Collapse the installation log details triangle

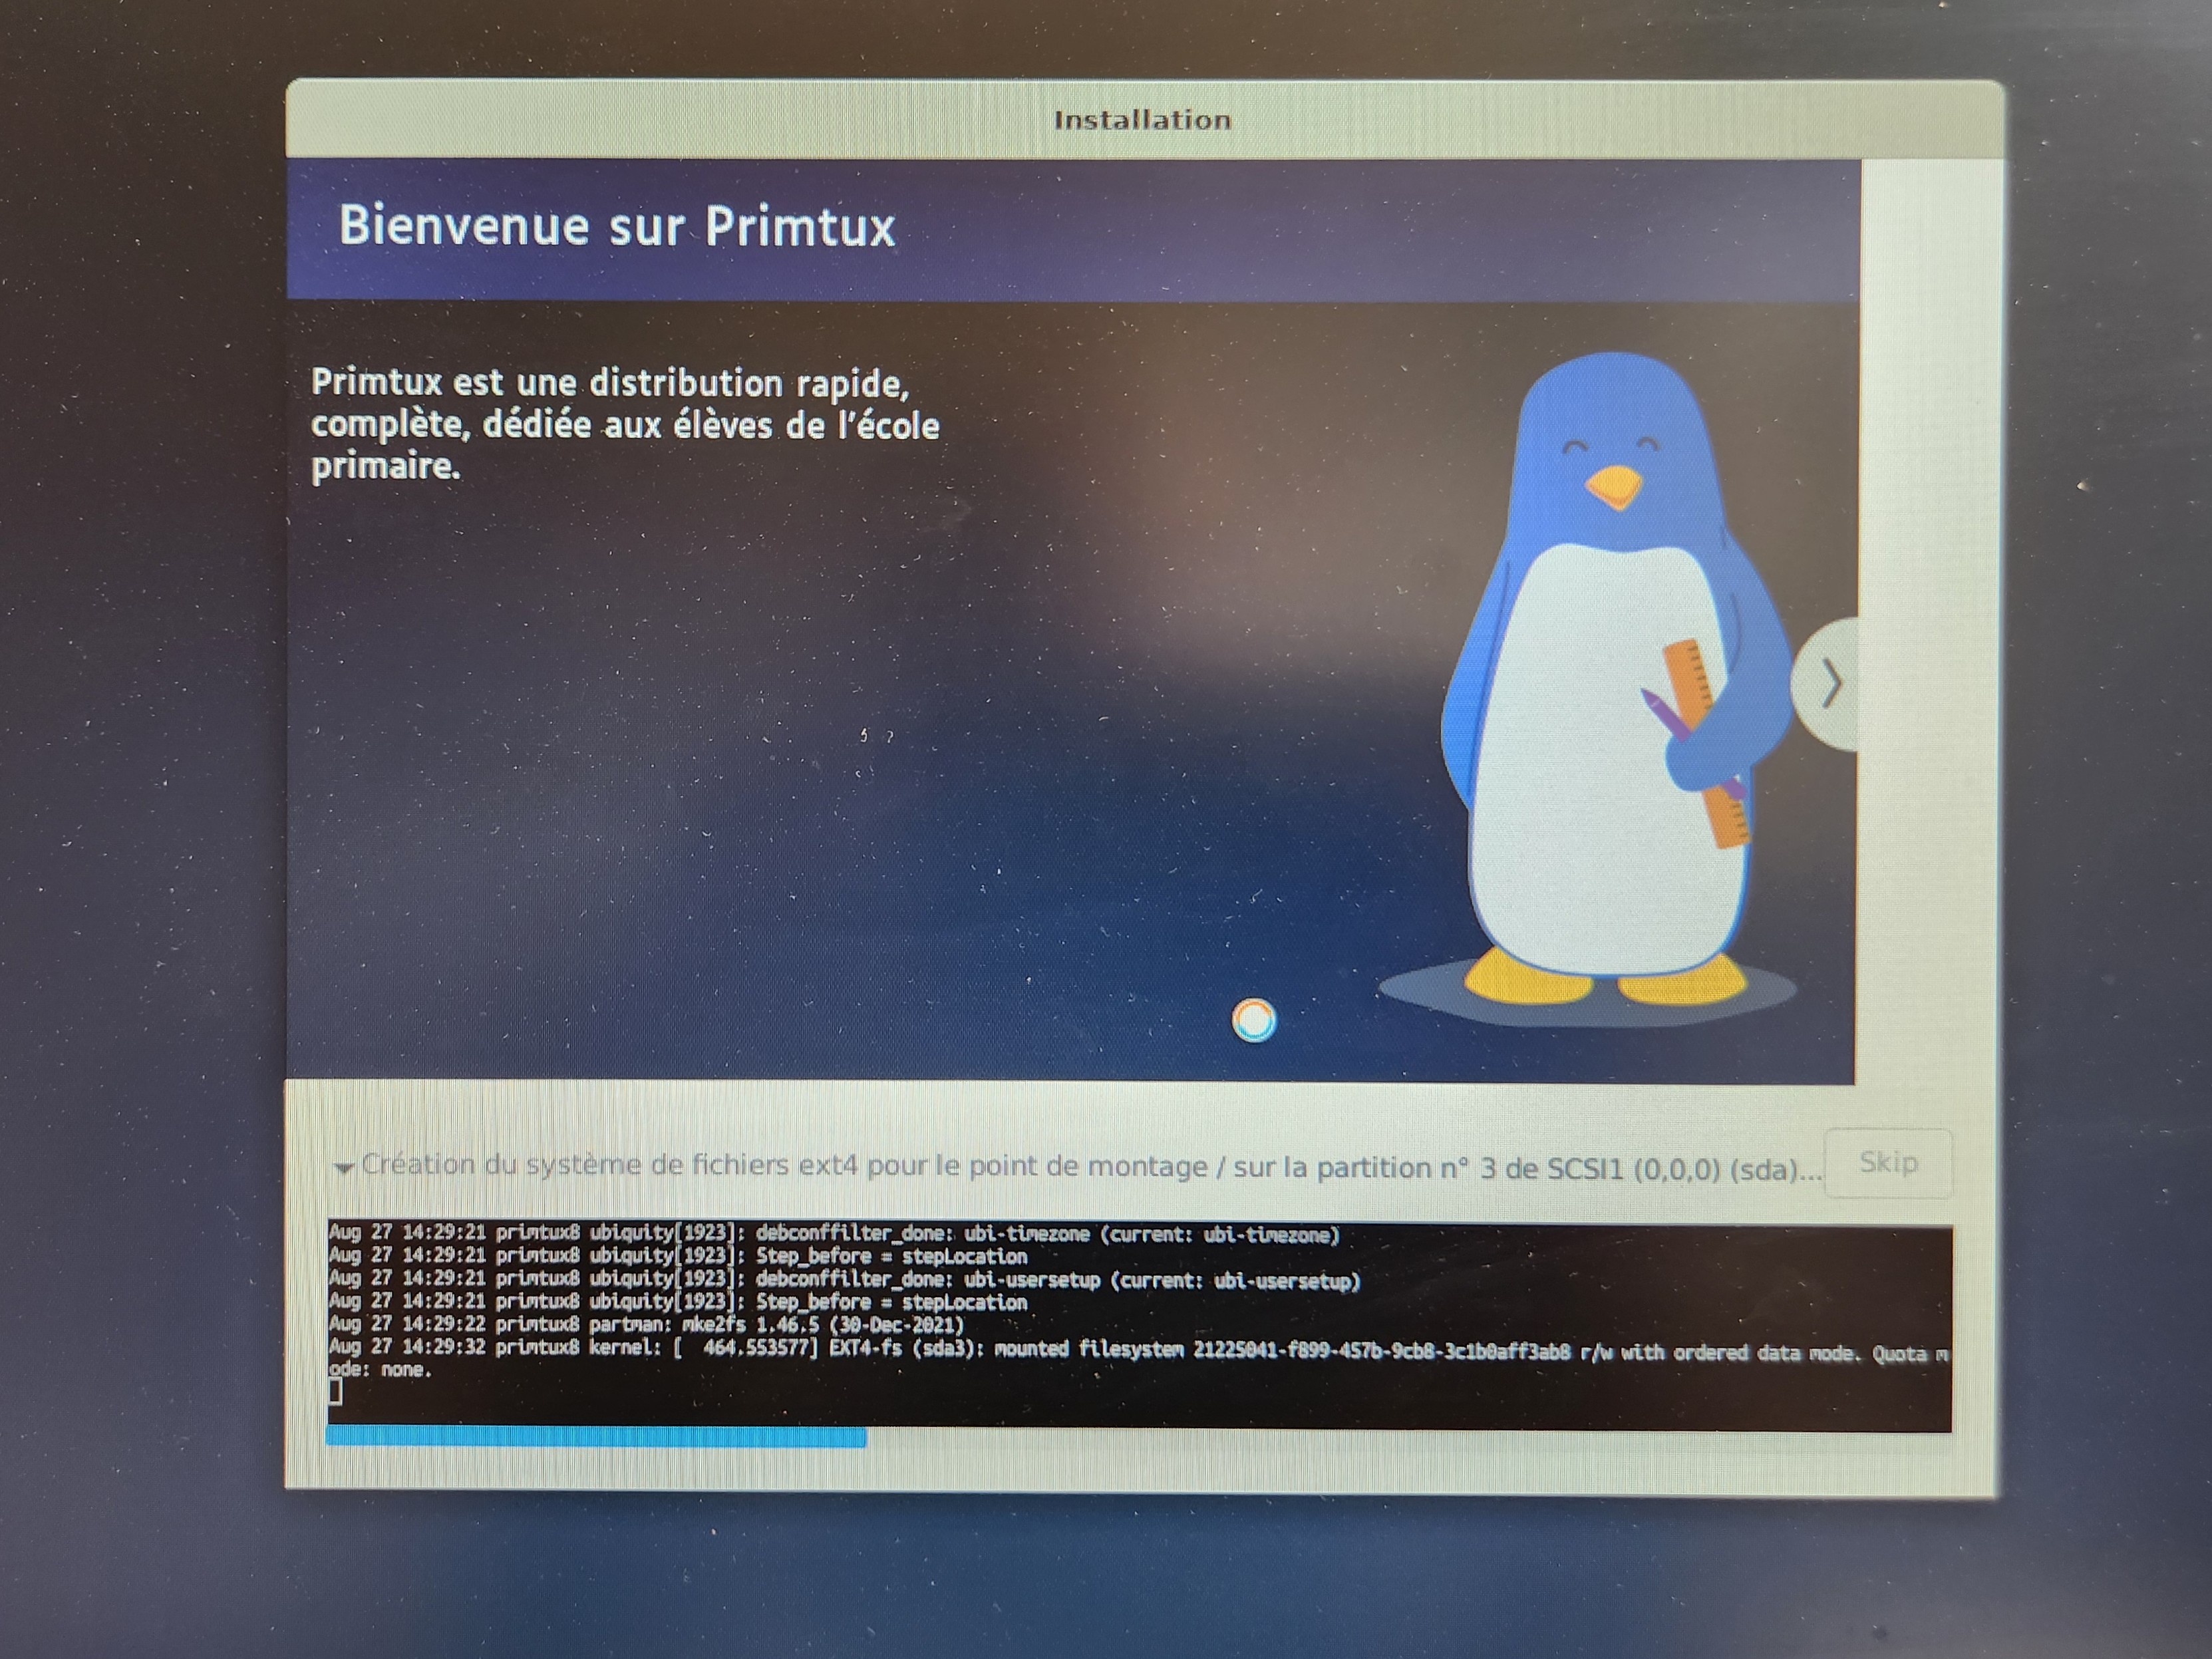tap(343, 1167)
